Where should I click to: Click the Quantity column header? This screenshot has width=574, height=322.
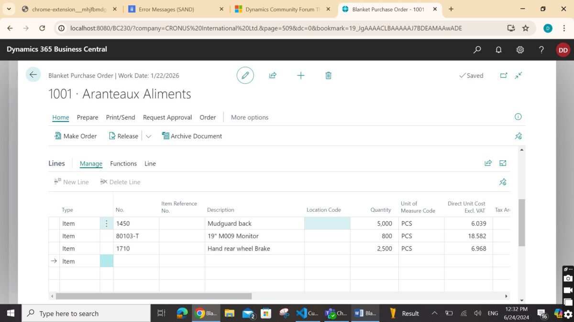[x=381, y=210]
